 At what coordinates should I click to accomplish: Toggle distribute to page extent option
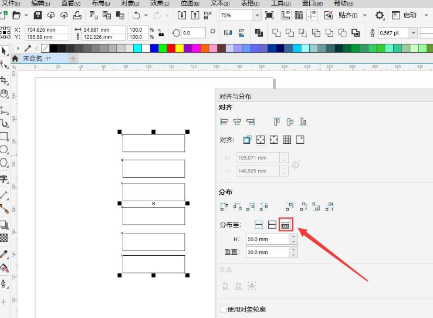[272, 224]
